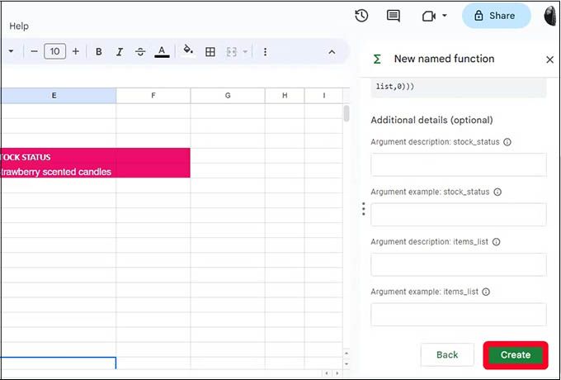The height and width of the screenshot is (380, 561).
Task: Click the horizontal scroll left arrow
Action: tap(327, 373)
